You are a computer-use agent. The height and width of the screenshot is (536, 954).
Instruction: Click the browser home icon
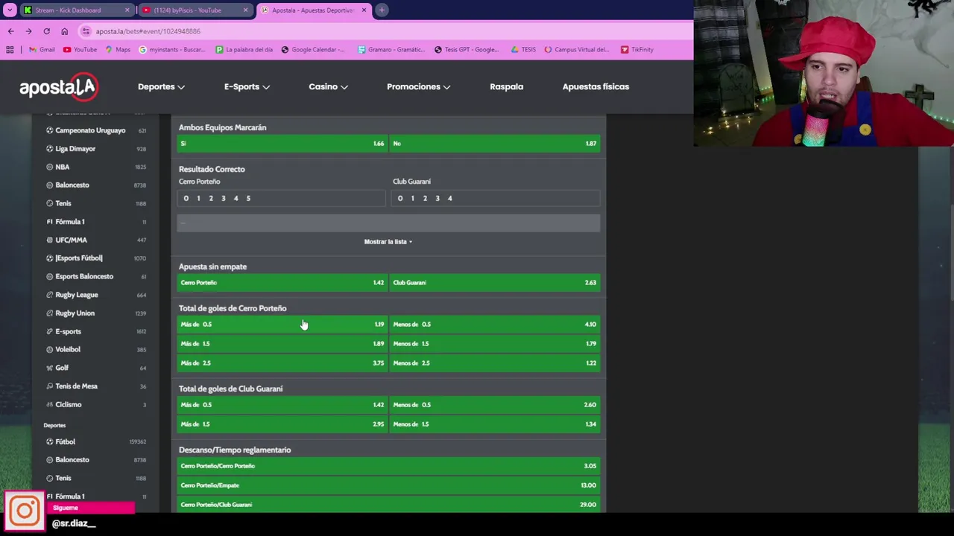tap(64, 31)
